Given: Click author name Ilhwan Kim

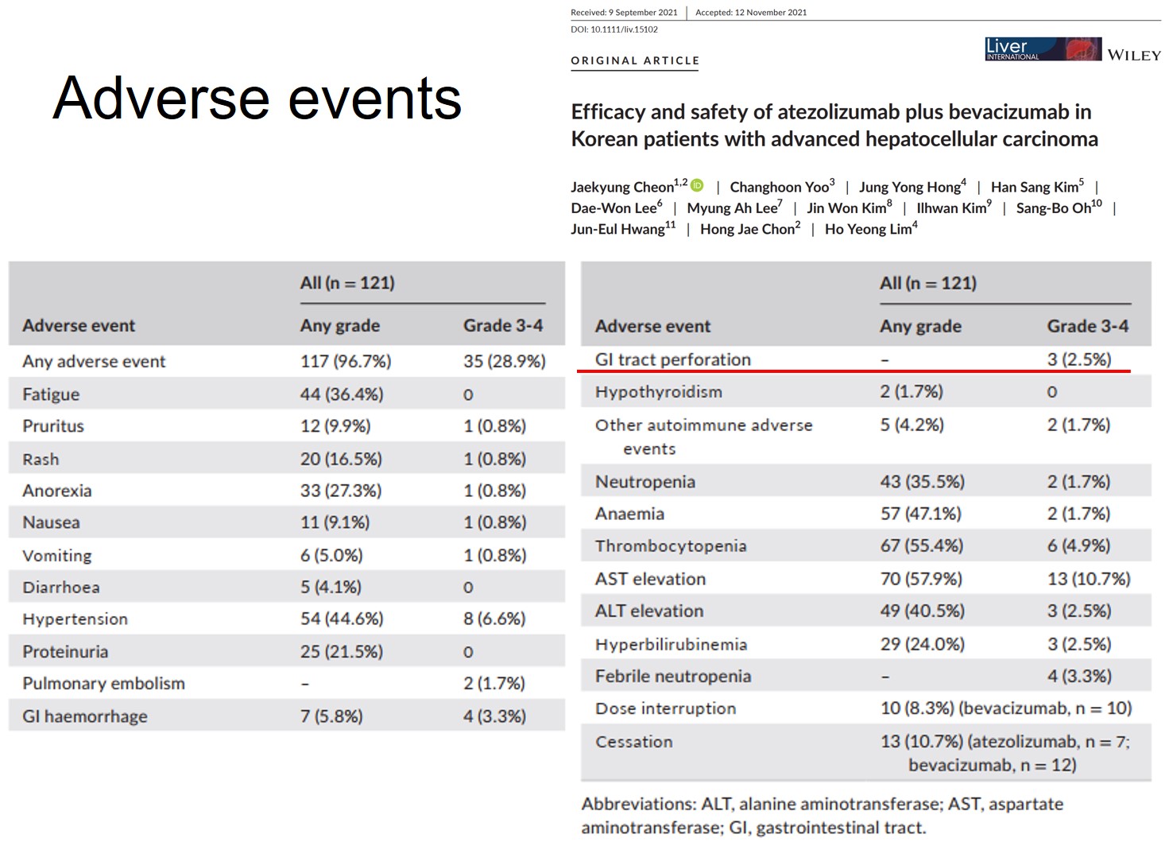Looking at the screenshot, I should [x=954, y=208].
